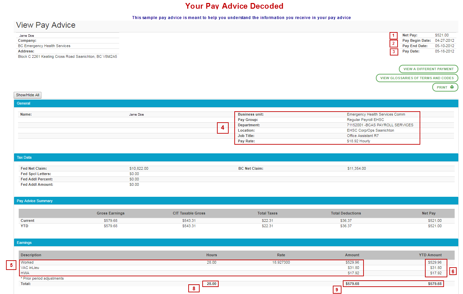Click callout number 2 beside Pay Begin Date
463x294 pixels.
pos(394,43)
